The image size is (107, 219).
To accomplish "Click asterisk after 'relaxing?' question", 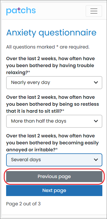I will tap(29, 72).
